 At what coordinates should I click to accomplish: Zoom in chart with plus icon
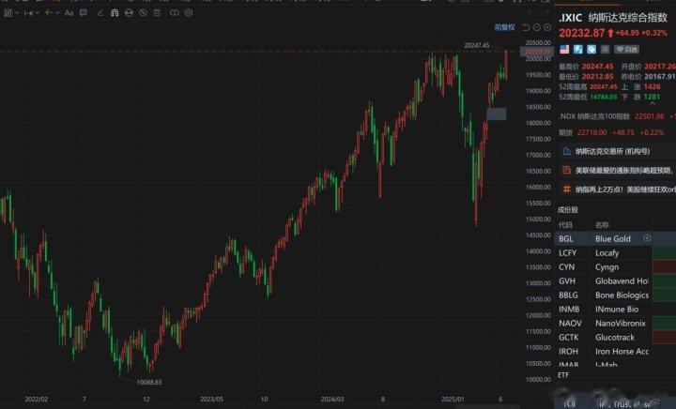pos(547,27)
